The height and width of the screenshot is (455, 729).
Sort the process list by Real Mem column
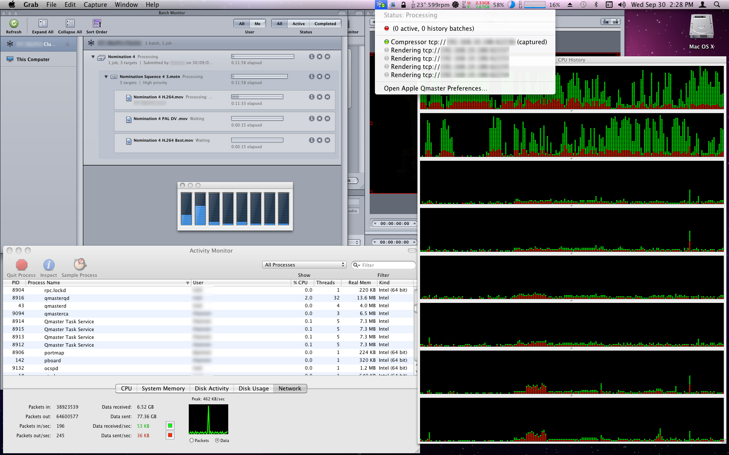(359, 283)
